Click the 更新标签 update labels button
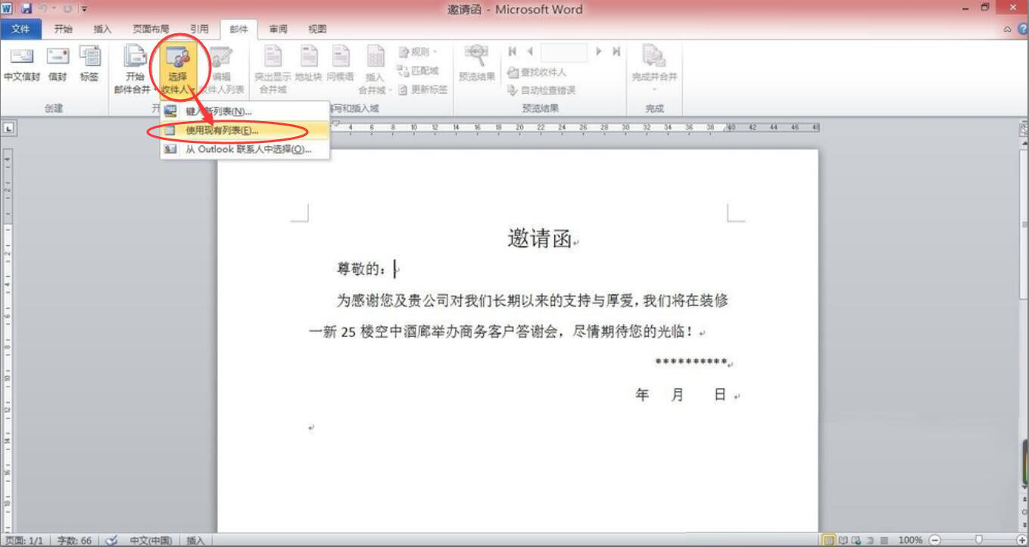 (423, 89)
